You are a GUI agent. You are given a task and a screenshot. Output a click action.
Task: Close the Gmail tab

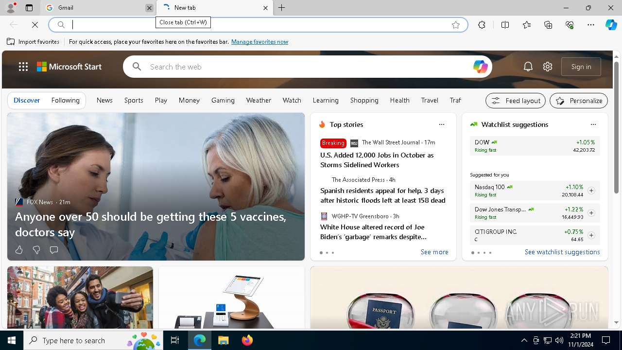(x=149, y=8)
